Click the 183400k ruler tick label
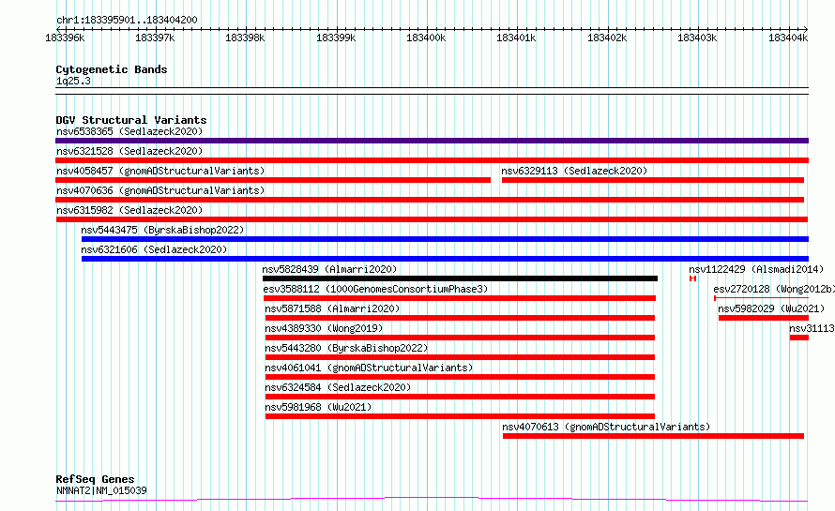This screenshot has width=835, height=511. click(426, 38)
